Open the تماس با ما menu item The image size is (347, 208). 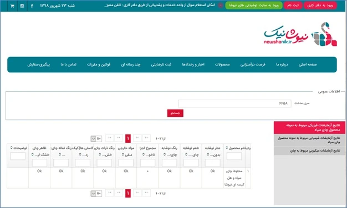pyautogui.click(x=68, y=65)
